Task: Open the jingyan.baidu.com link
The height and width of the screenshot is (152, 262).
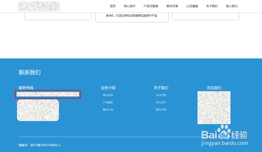Action: [225, 143]
